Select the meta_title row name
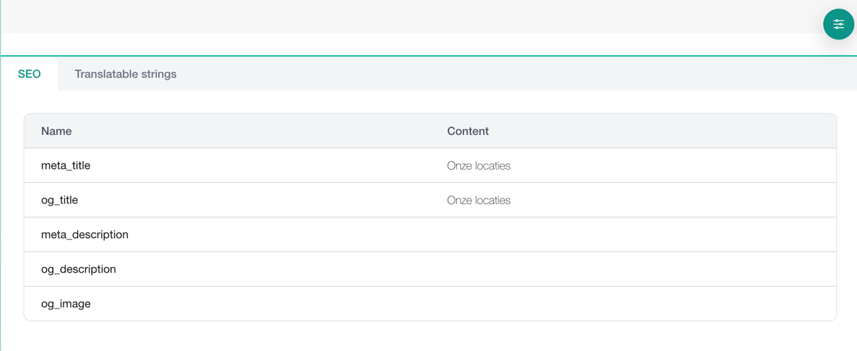Viewport: 857px width, 351px height. (66, 165)
